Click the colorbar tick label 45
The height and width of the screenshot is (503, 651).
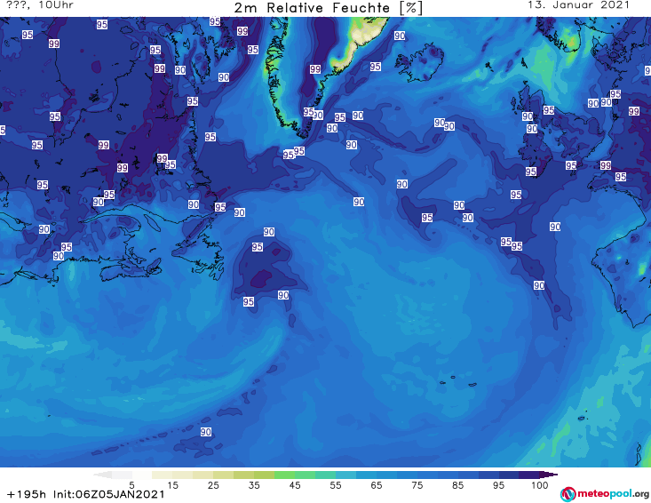pyautogui.click(x=294, y=485)
